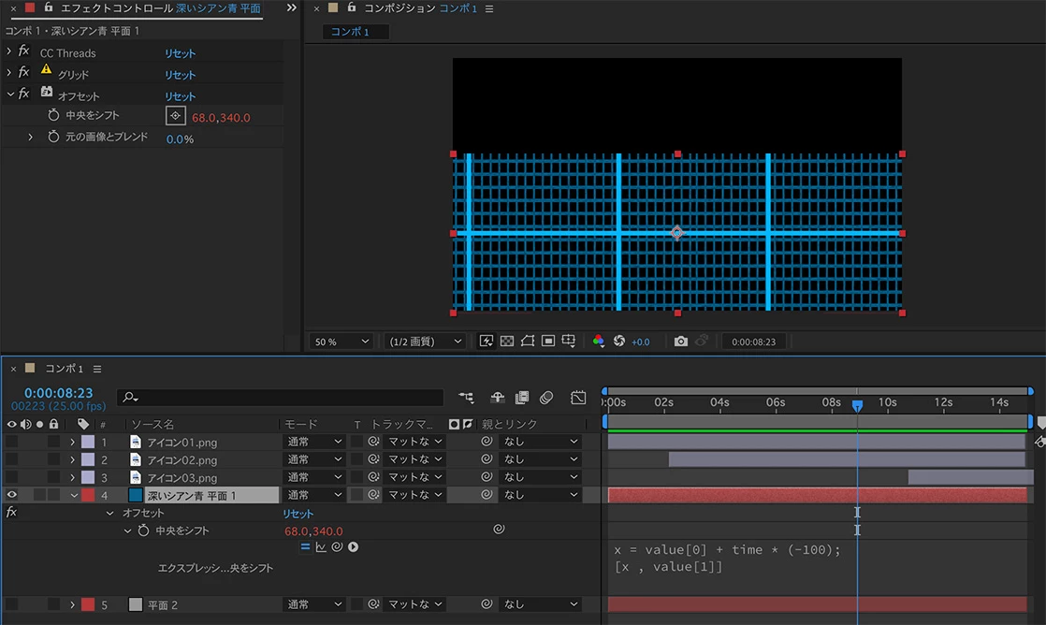
Task: Open track matte dropdown for 平面 2 layer
Action: [x=414, y=604]
